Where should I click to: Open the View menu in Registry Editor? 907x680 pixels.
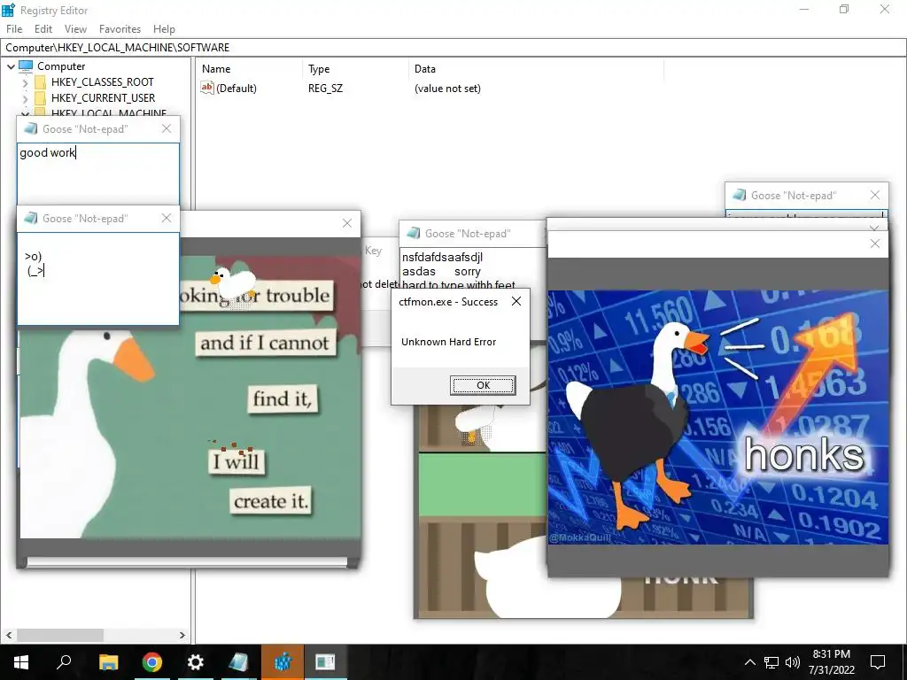[75, 29]
